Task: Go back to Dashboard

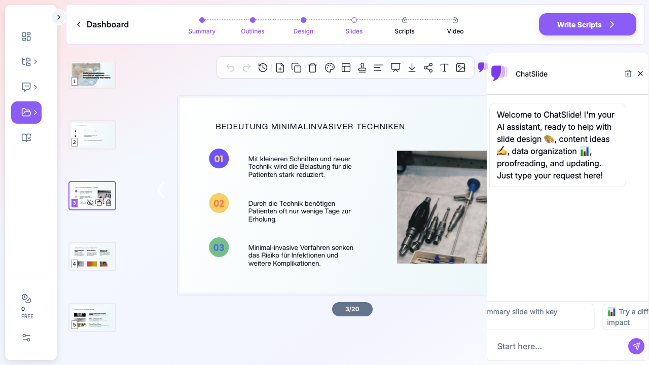Action: pos(102,24)
